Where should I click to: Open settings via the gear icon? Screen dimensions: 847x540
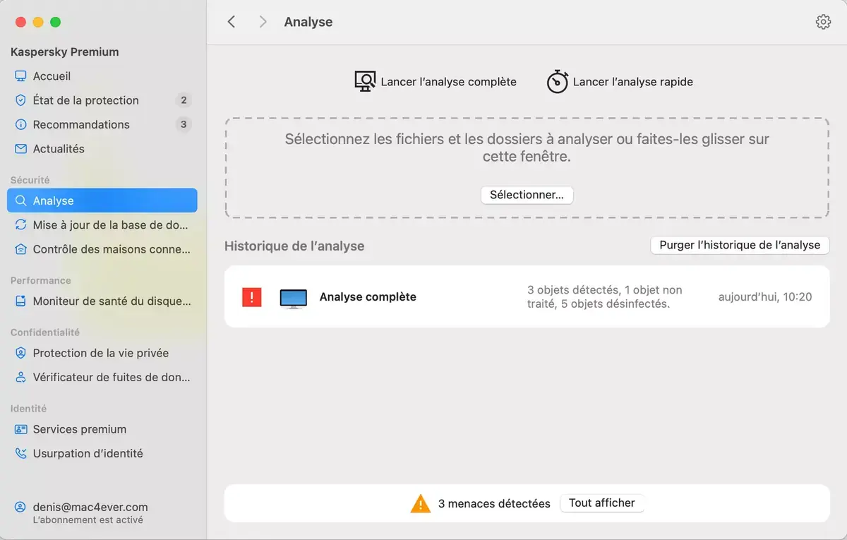(823, 21)
